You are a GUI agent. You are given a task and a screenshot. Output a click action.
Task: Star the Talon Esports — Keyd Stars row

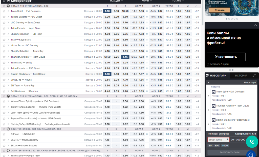click(4, 28)
